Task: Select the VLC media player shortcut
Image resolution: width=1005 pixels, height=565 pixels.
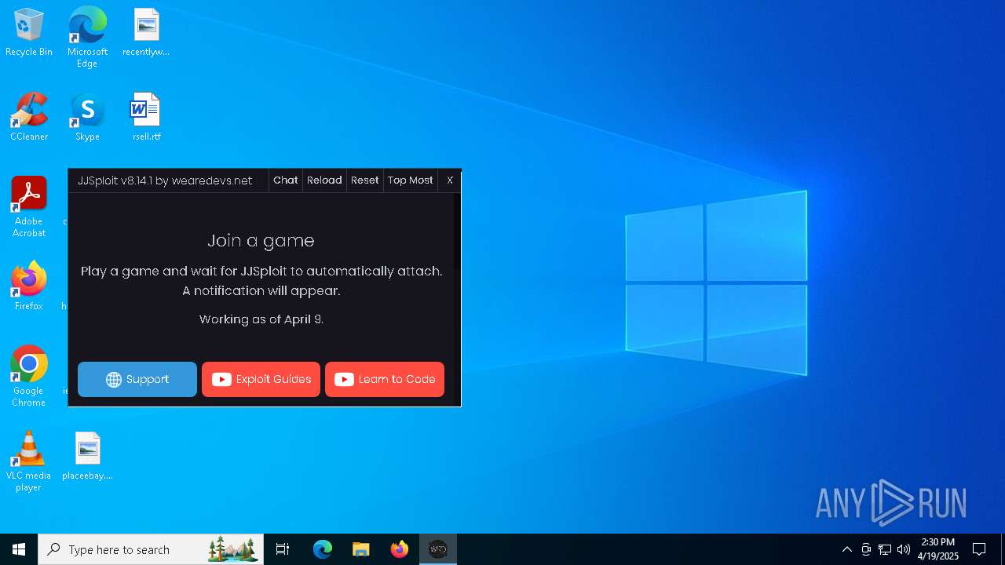Action: coord(29,461)
